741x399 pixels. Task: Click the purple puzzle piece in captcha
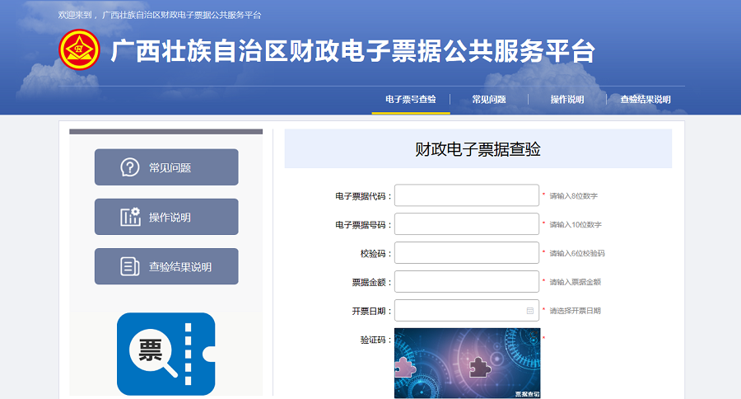click(408, 367)
